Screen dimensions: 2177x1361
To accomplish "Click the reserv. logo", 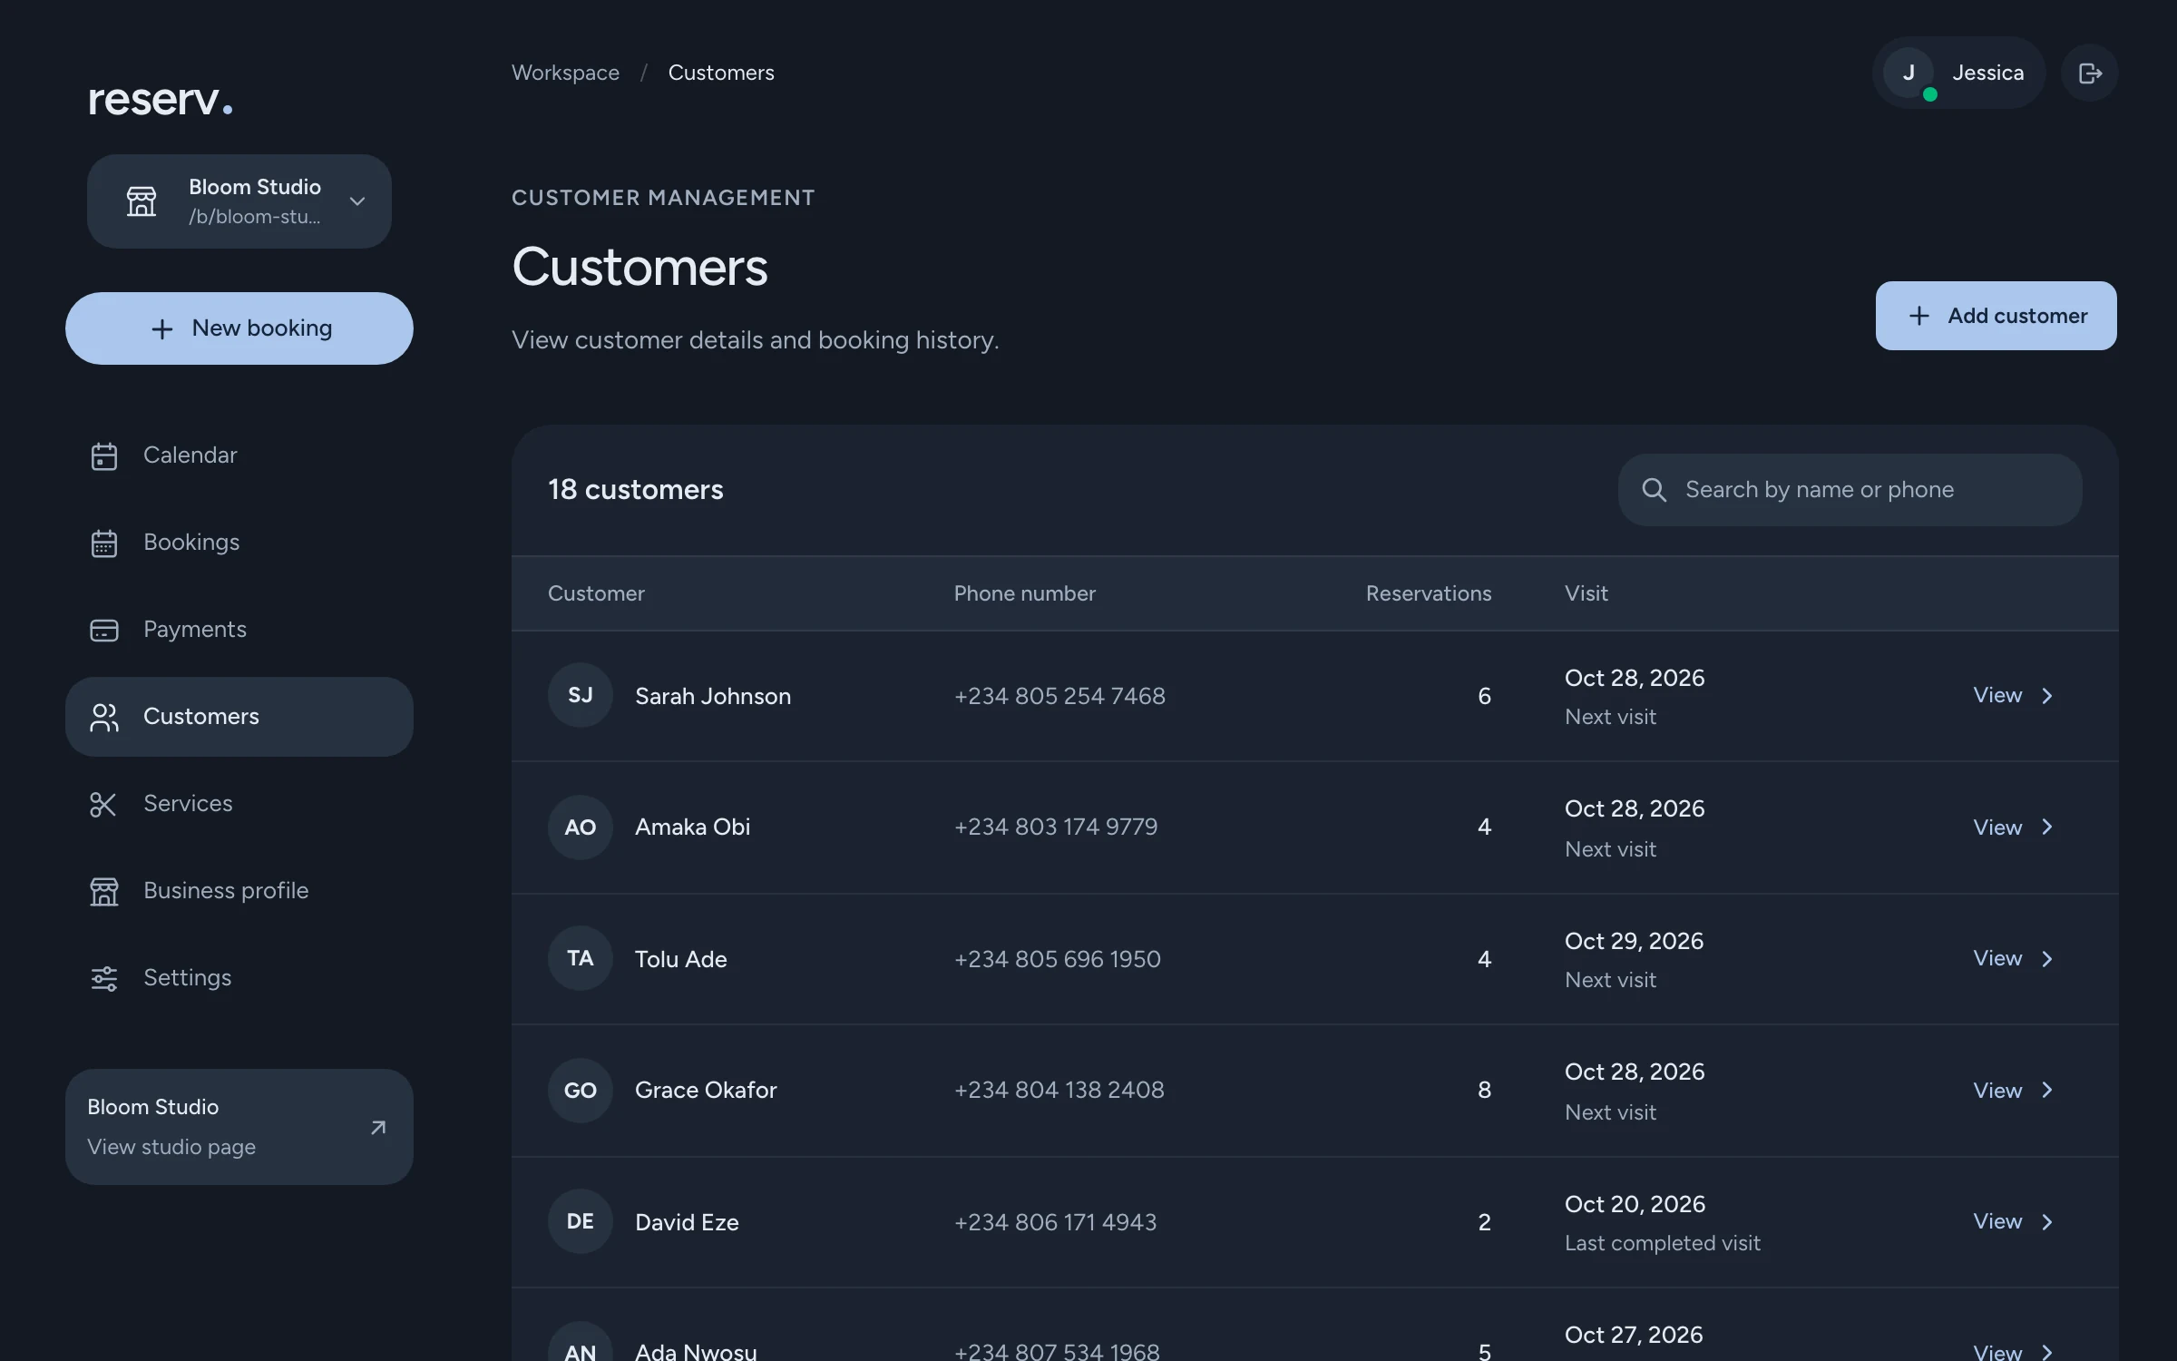I will tap(160, 99).
